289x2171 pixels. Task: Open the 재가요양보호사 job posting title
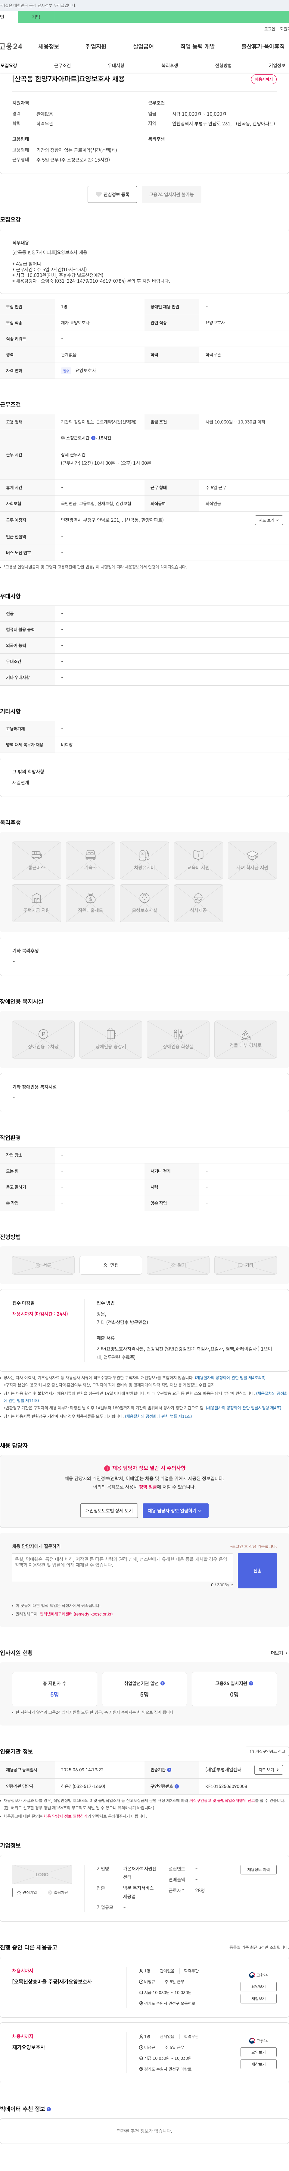pos(29,2047)
